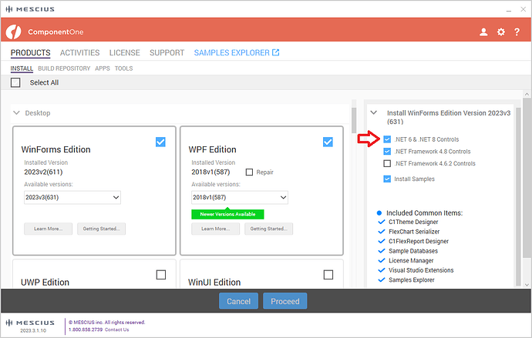
Task: Click Getting Started for WPF Edition
Action: coord(269,229)
